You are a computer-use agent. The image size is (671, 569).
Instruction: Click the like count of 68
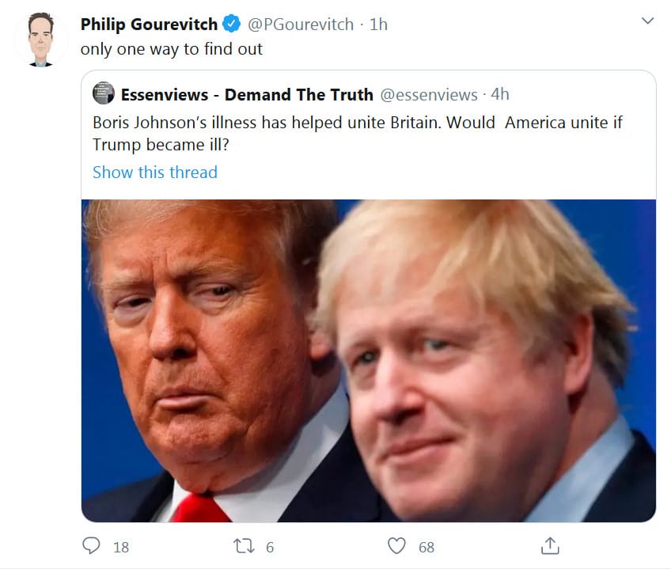pos(426,547)
